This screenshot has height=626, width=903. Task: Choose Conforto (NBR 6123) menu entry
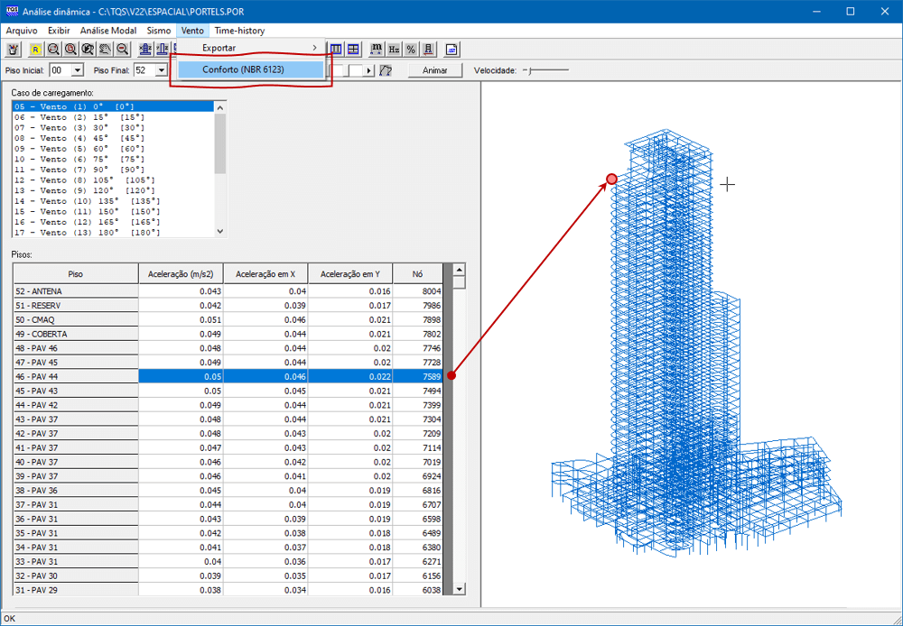[x=250, y=69]
